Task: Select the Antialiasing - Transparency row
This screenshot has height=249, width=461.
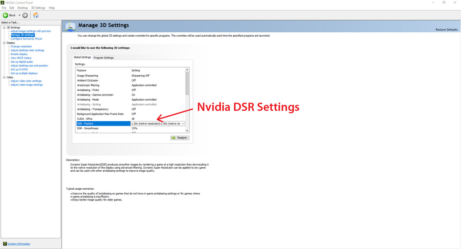Action: (130, 109)
